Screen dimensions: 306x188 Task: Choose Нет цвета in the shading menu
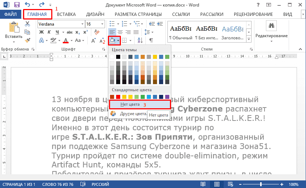pos(140,104)
